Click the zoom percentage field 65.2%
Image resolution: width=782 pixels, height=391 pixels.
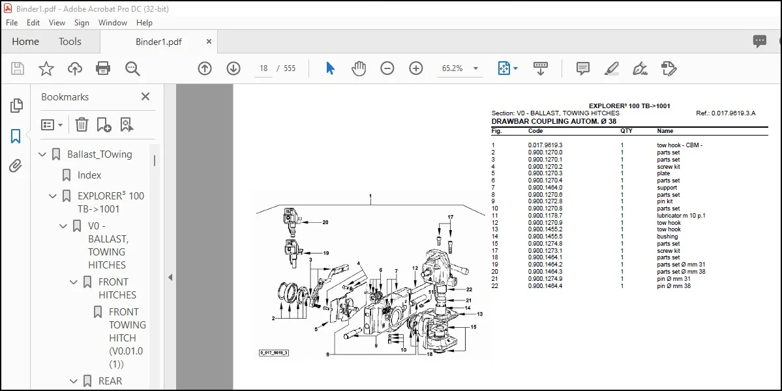(x=453, y=68)
